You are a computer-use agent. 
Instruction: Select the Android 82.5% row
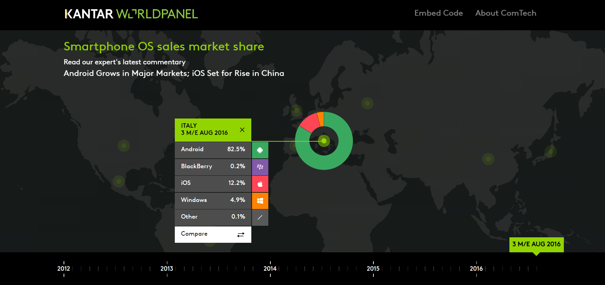tap(213, 149)
